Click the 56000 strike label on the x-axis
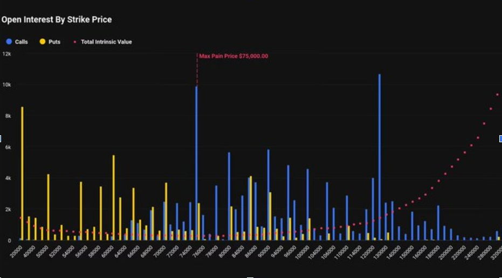 [x=81, y=252]
